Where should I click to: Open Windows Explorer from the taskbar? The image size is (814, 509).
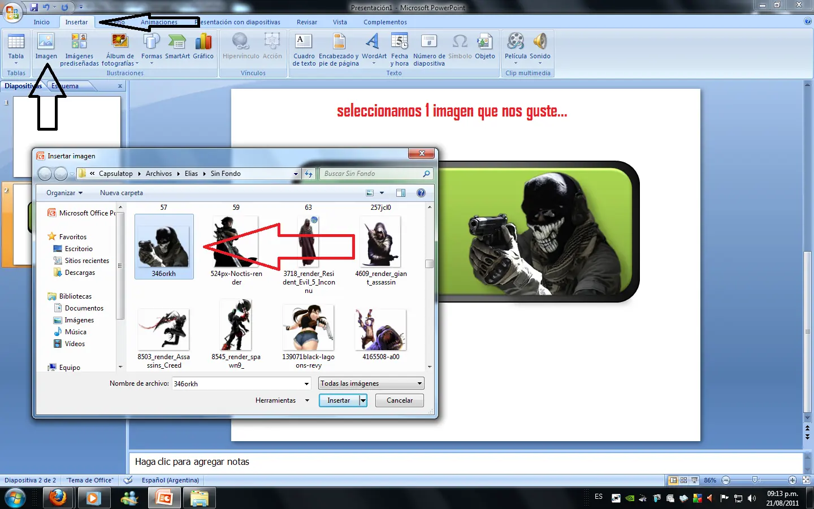point(199,498)
